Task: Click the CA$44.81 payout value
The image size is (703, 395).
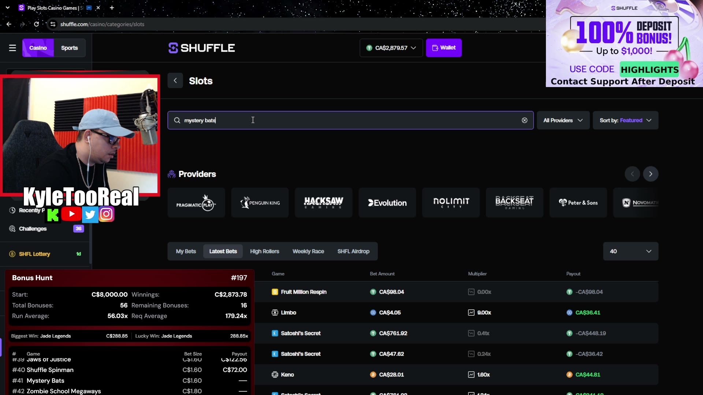Action: point(588,375)
